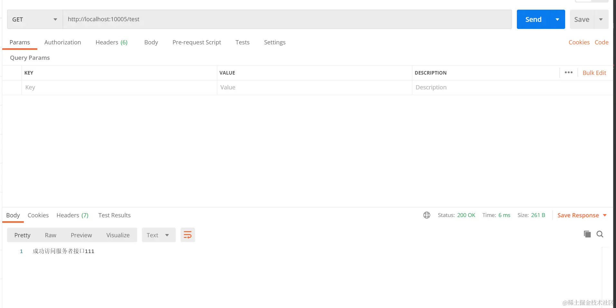
Task: Click the Query Params heading
Action: (x=30, y=58)
